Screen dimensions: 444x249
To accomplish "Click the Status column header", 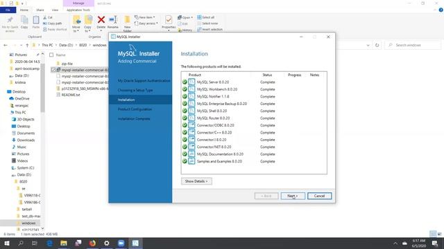I will [267, 75].
